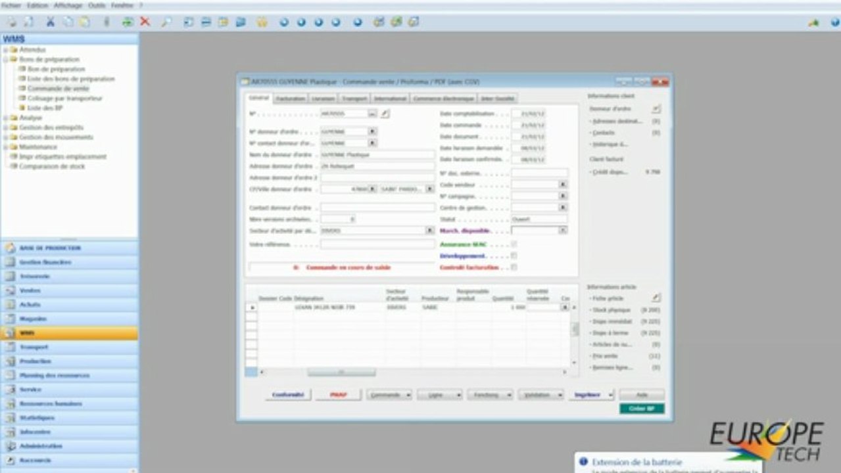The image size is (841, 473).
Task: Click into the Votre référence field
Action: point(377,244)
